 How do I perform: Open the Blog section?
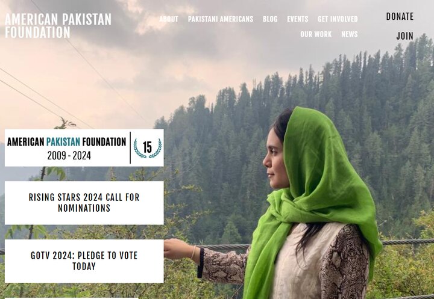pos(270,19)
